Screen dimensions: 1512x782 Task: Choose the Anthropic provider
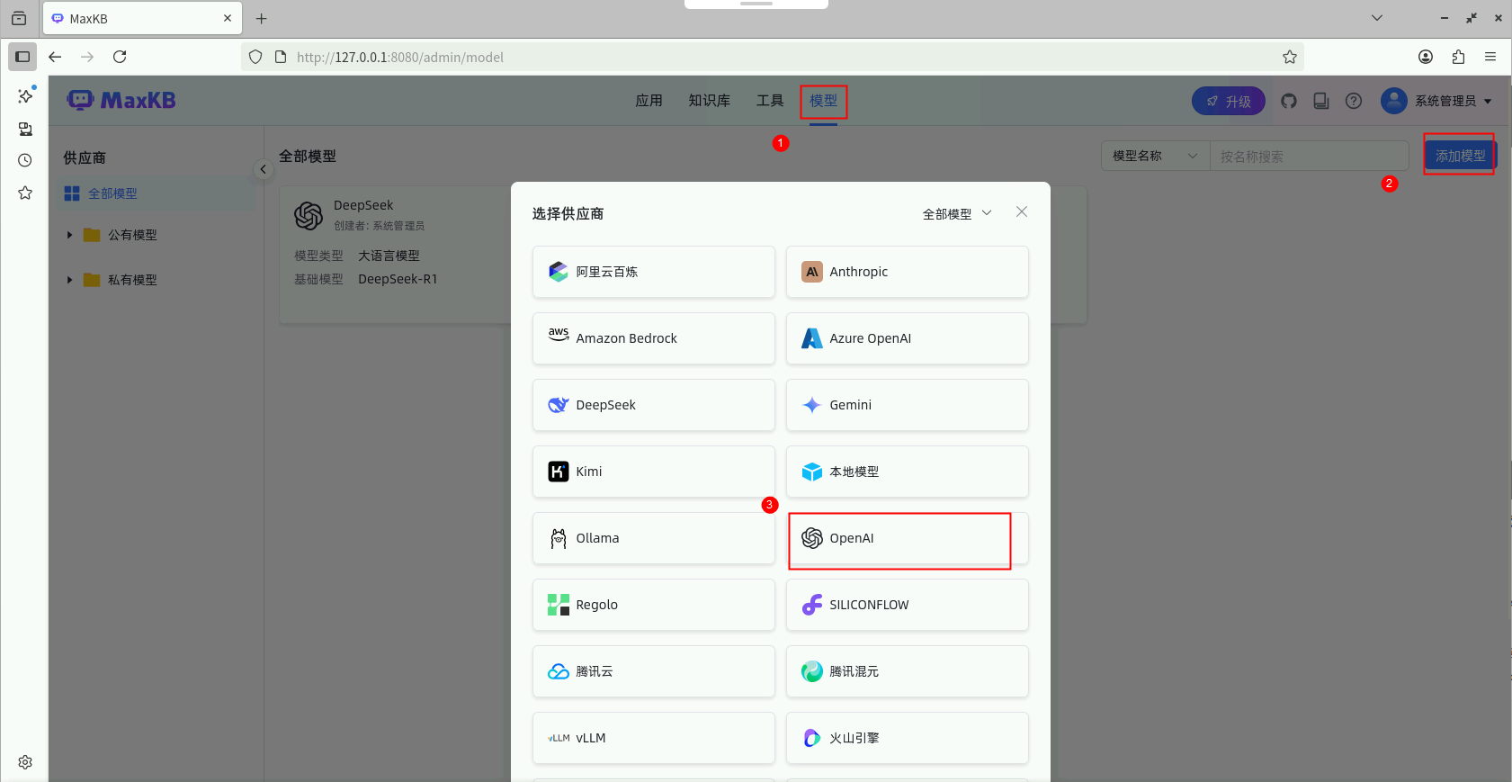click(907, 272)
